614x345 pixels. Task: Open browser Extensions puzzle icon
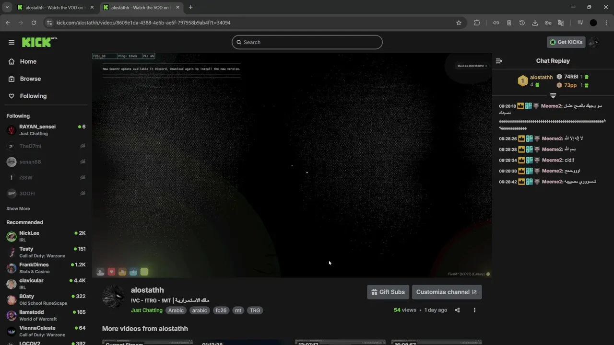pos(477,23)
